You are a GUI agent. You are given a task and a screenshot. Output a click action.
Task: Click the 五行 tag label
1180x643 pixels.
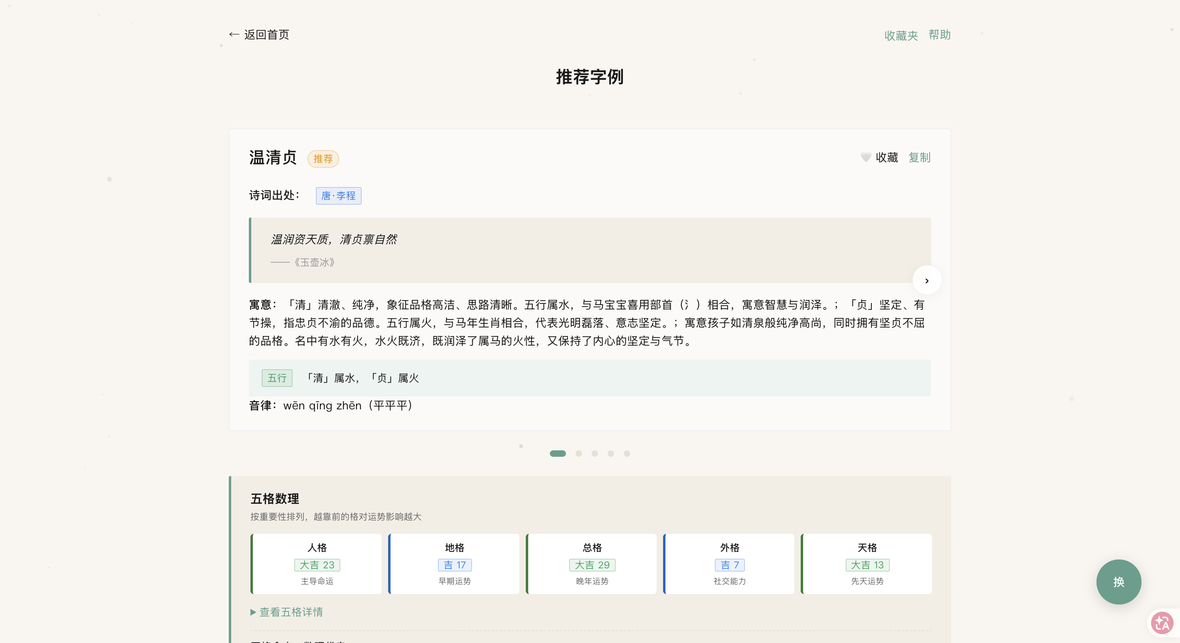pos(277,378)
